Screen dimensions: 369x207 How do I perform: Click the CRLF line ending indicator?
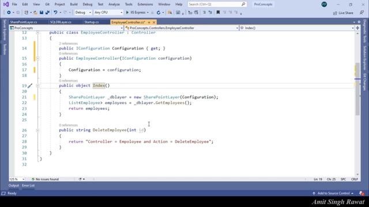coord(355,179)
